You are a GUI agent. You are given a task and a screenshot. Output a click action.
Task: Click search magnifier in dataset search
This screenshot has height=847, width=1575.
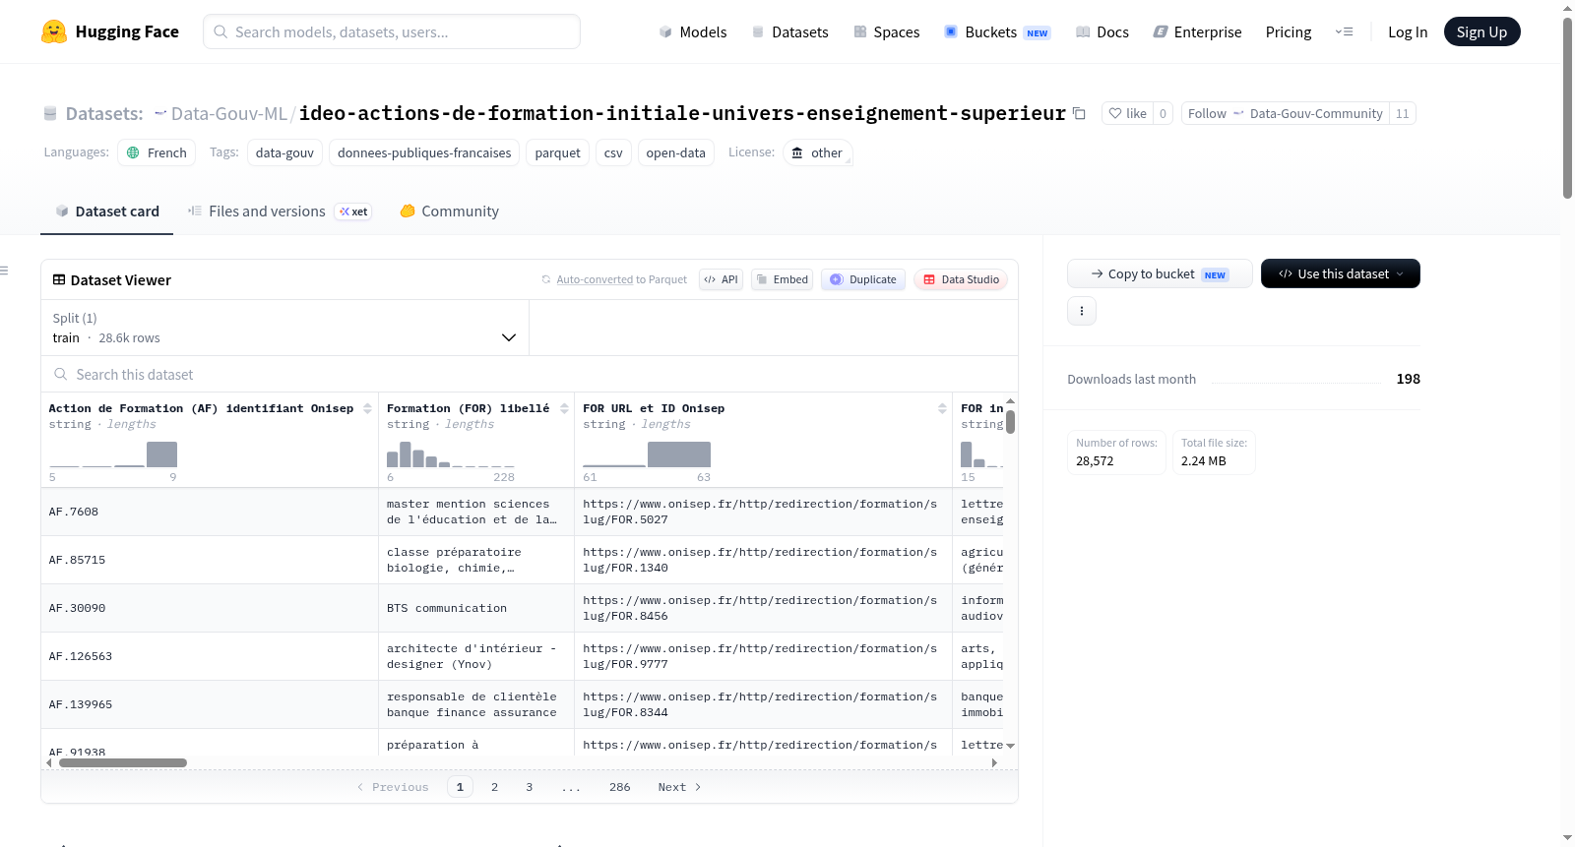coord(61,374)
